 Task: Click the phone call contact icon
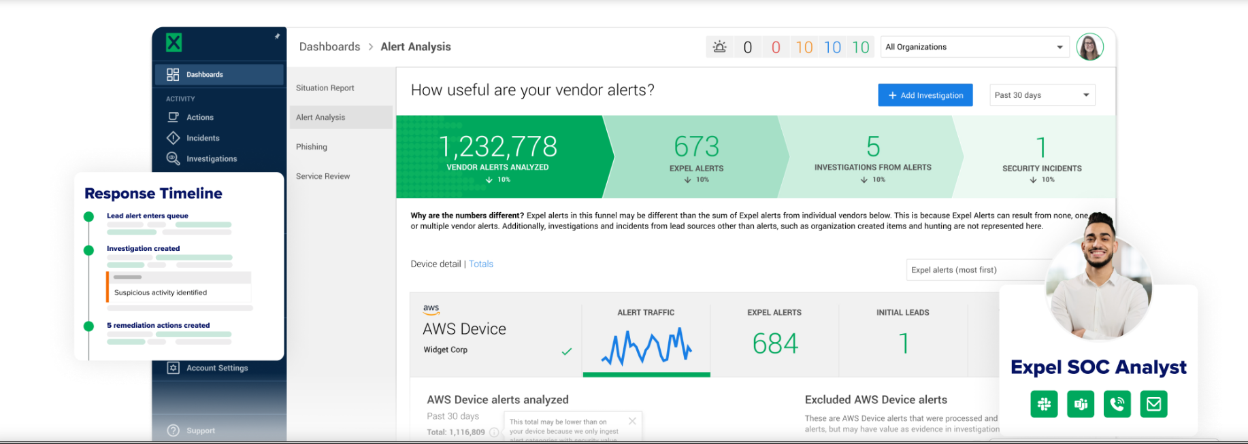[x=1117, y=404]
